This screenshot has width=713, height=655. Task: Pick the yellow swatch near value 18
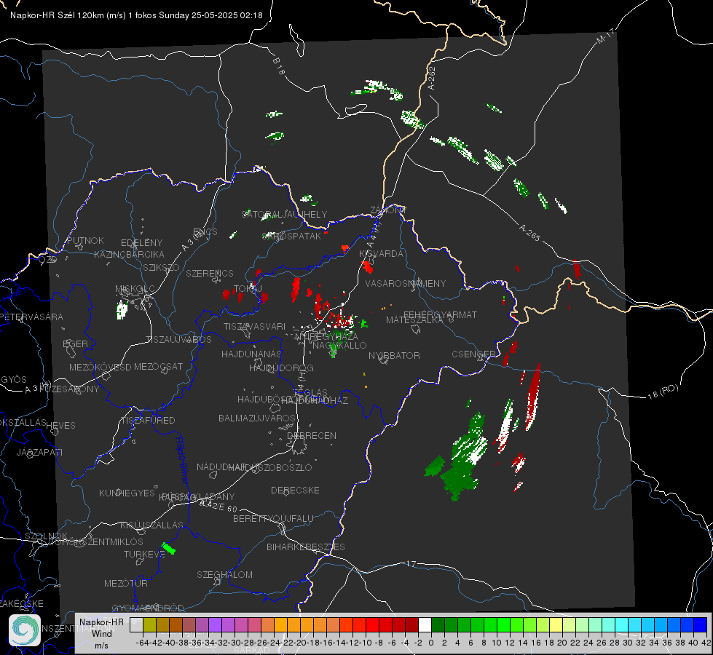tap(556, 624)
